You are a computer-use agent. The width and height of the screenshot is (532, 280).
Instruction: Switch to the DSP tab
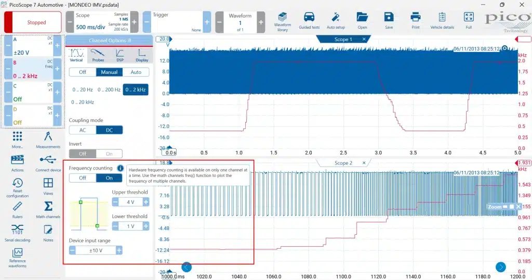pyautogui.click(x=120, y=55)
